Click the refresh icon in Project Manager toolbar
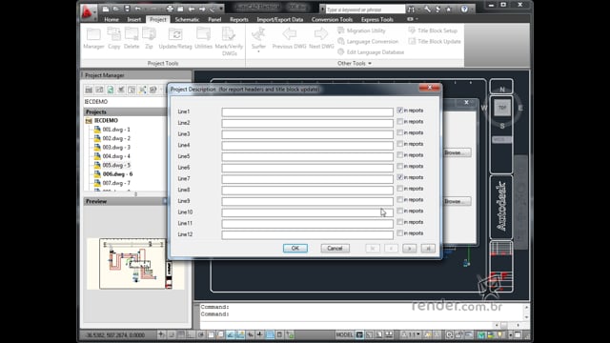This screenshot has height=343, width=610. (111, 90)
